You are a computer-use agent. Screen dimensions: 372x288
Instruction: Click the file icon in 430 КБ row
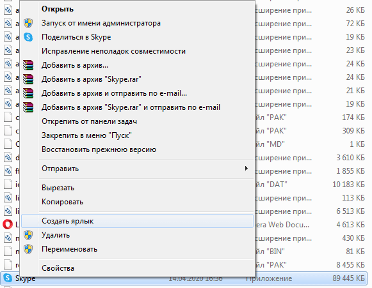[x=8, y=238]
